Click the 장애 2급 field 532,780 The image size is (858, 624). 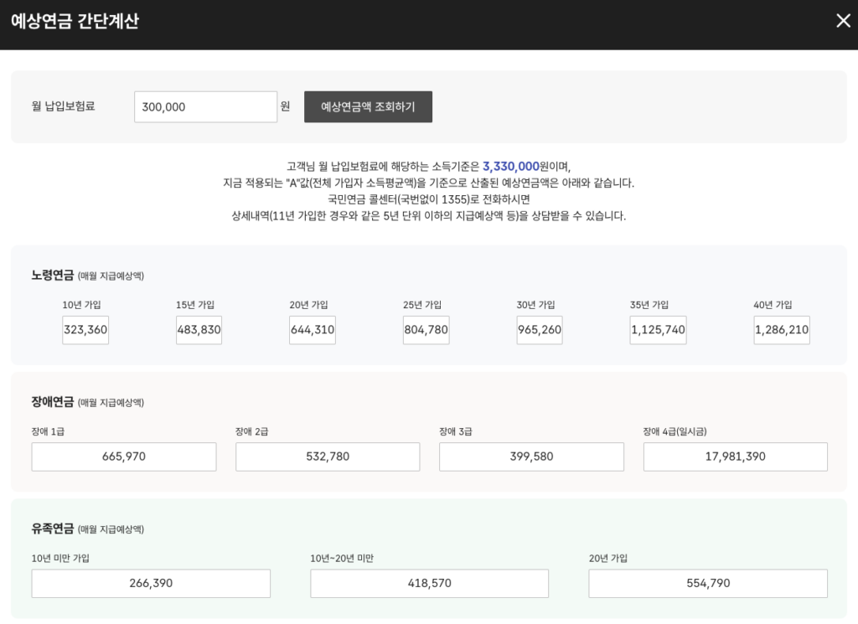328,456
